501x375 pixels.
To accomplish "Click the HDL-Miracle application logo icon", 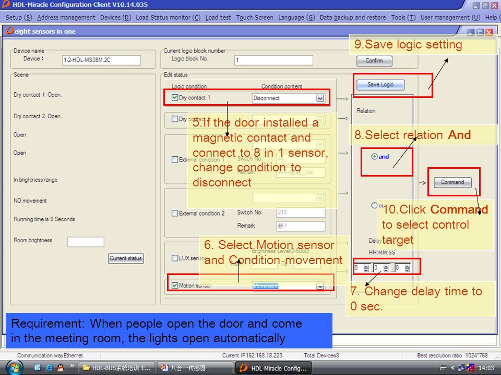I will [x=6, y=4].
